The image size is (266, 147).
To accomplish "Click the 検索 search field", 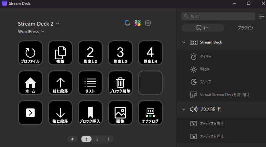I will [218, 16].
